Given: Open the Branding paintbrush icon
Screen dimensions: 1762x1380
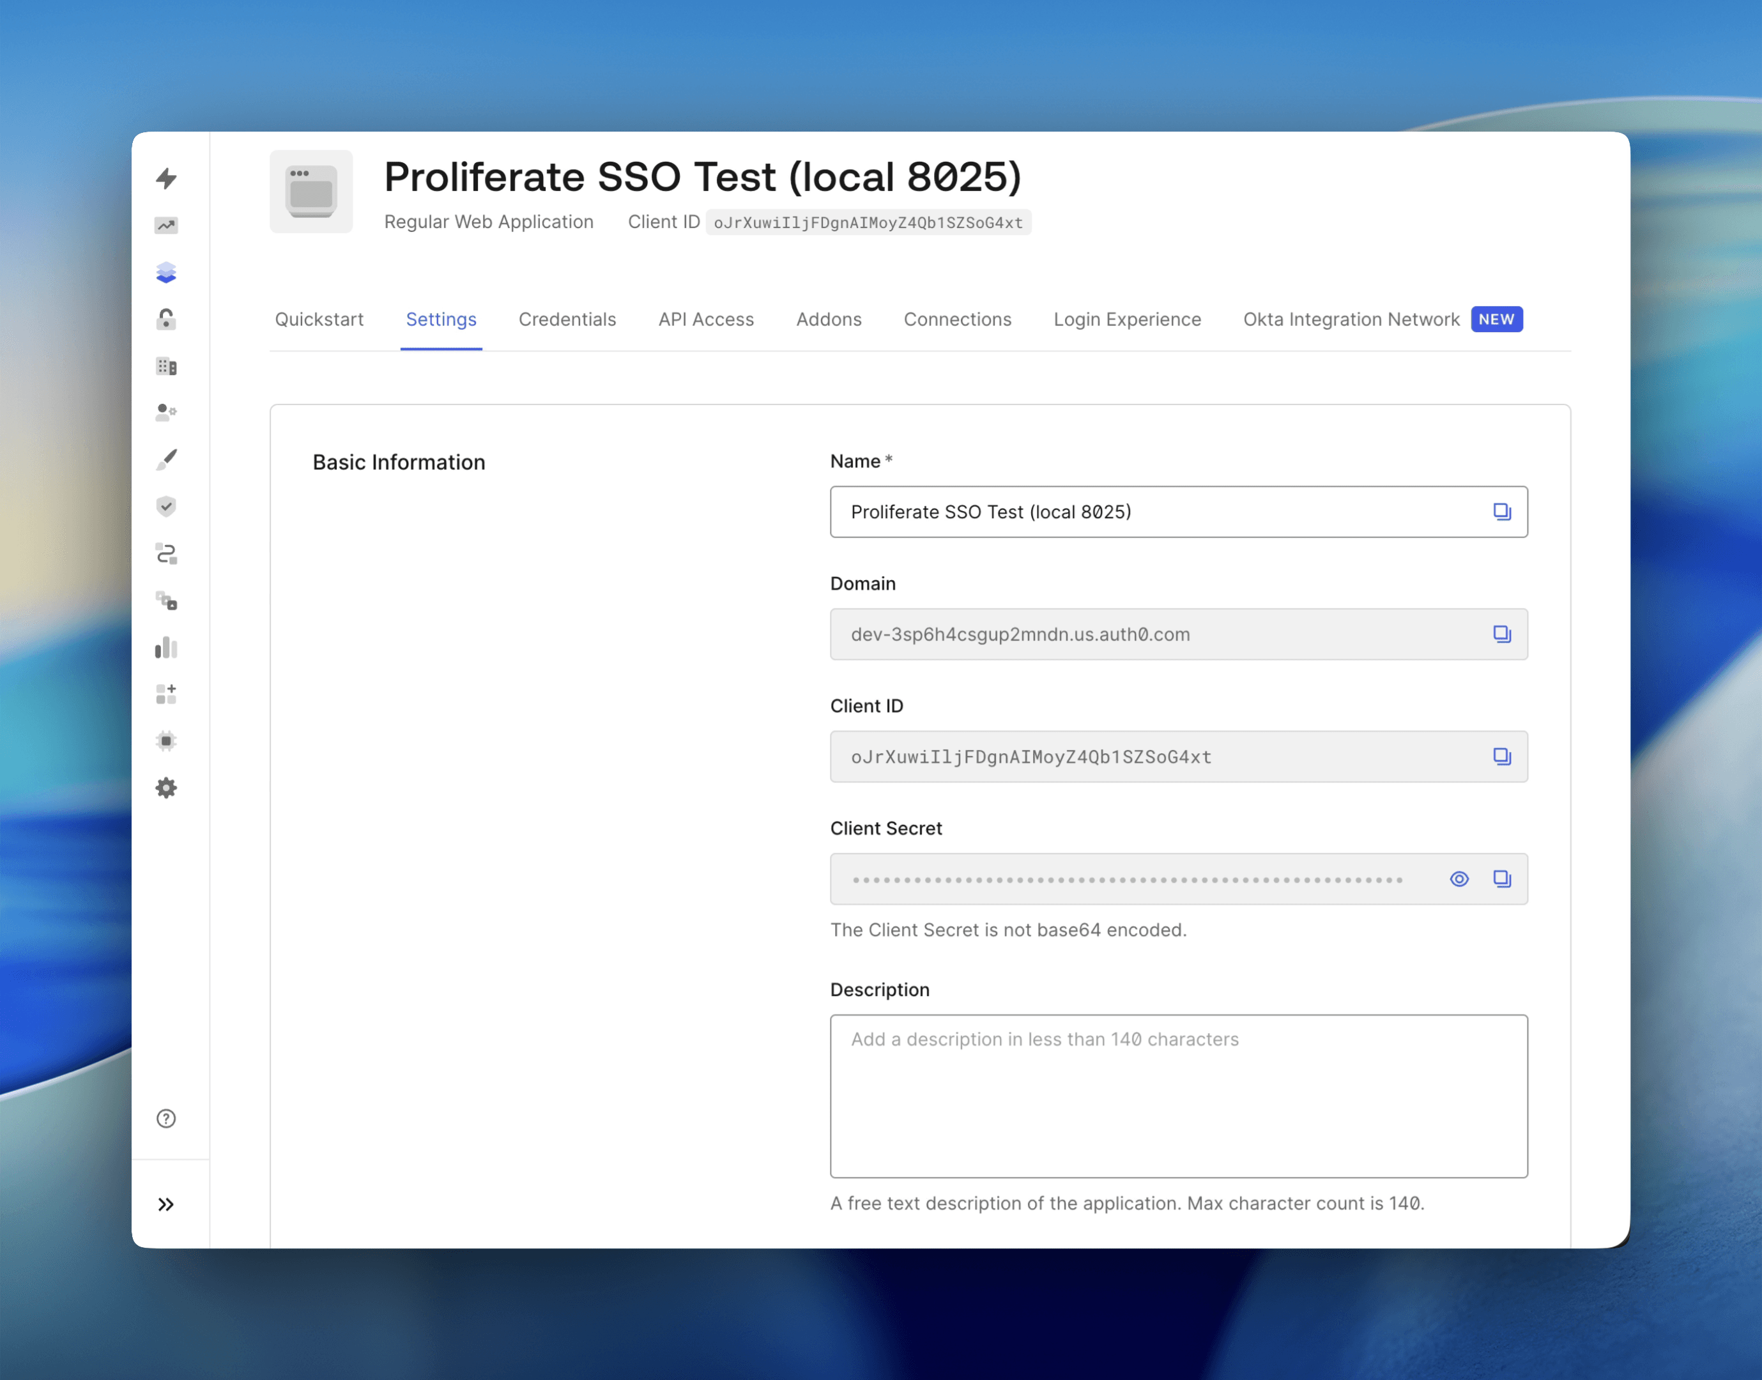Looking at the screenshot, I should click(x=166, y=460).
